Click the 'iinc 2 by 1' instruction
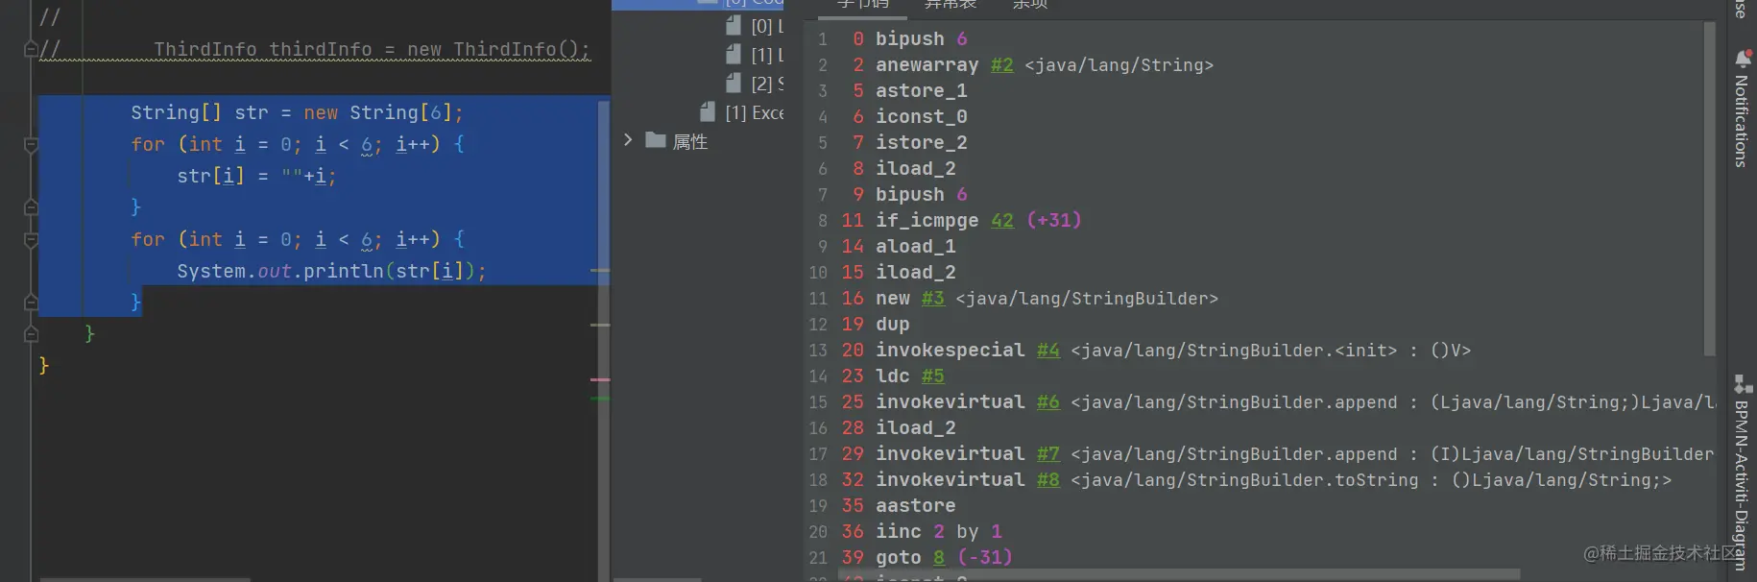 (x=938, y=532)
